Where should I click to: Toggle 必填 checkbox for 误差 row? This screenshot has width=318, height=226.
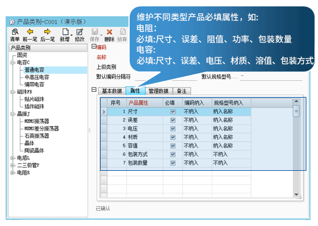173,120
